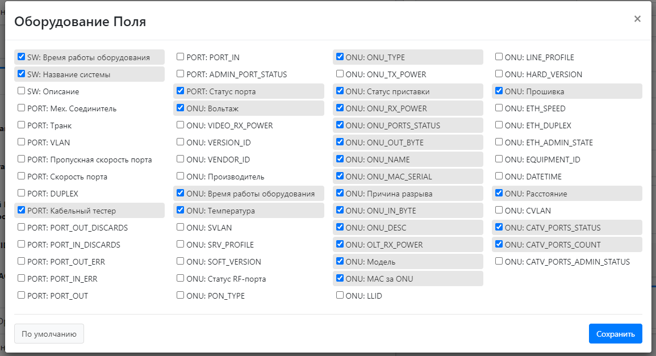Uncheck PORT: Статус порта

[181, 91]
